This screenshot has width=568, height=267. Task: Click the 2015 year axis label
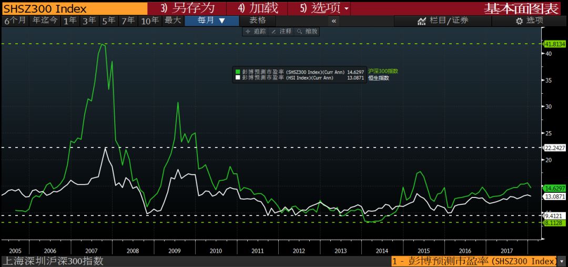pos(423,251)
